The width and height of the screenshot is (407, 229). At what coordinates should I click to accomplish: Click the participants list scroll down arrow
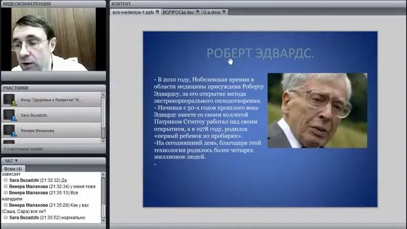pos(103,141)
